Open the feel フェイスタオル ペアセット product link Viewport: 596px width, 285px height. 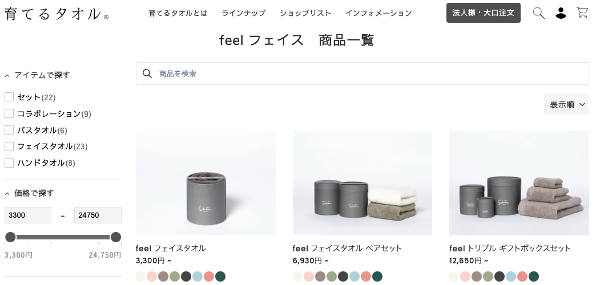coord(347,248)
